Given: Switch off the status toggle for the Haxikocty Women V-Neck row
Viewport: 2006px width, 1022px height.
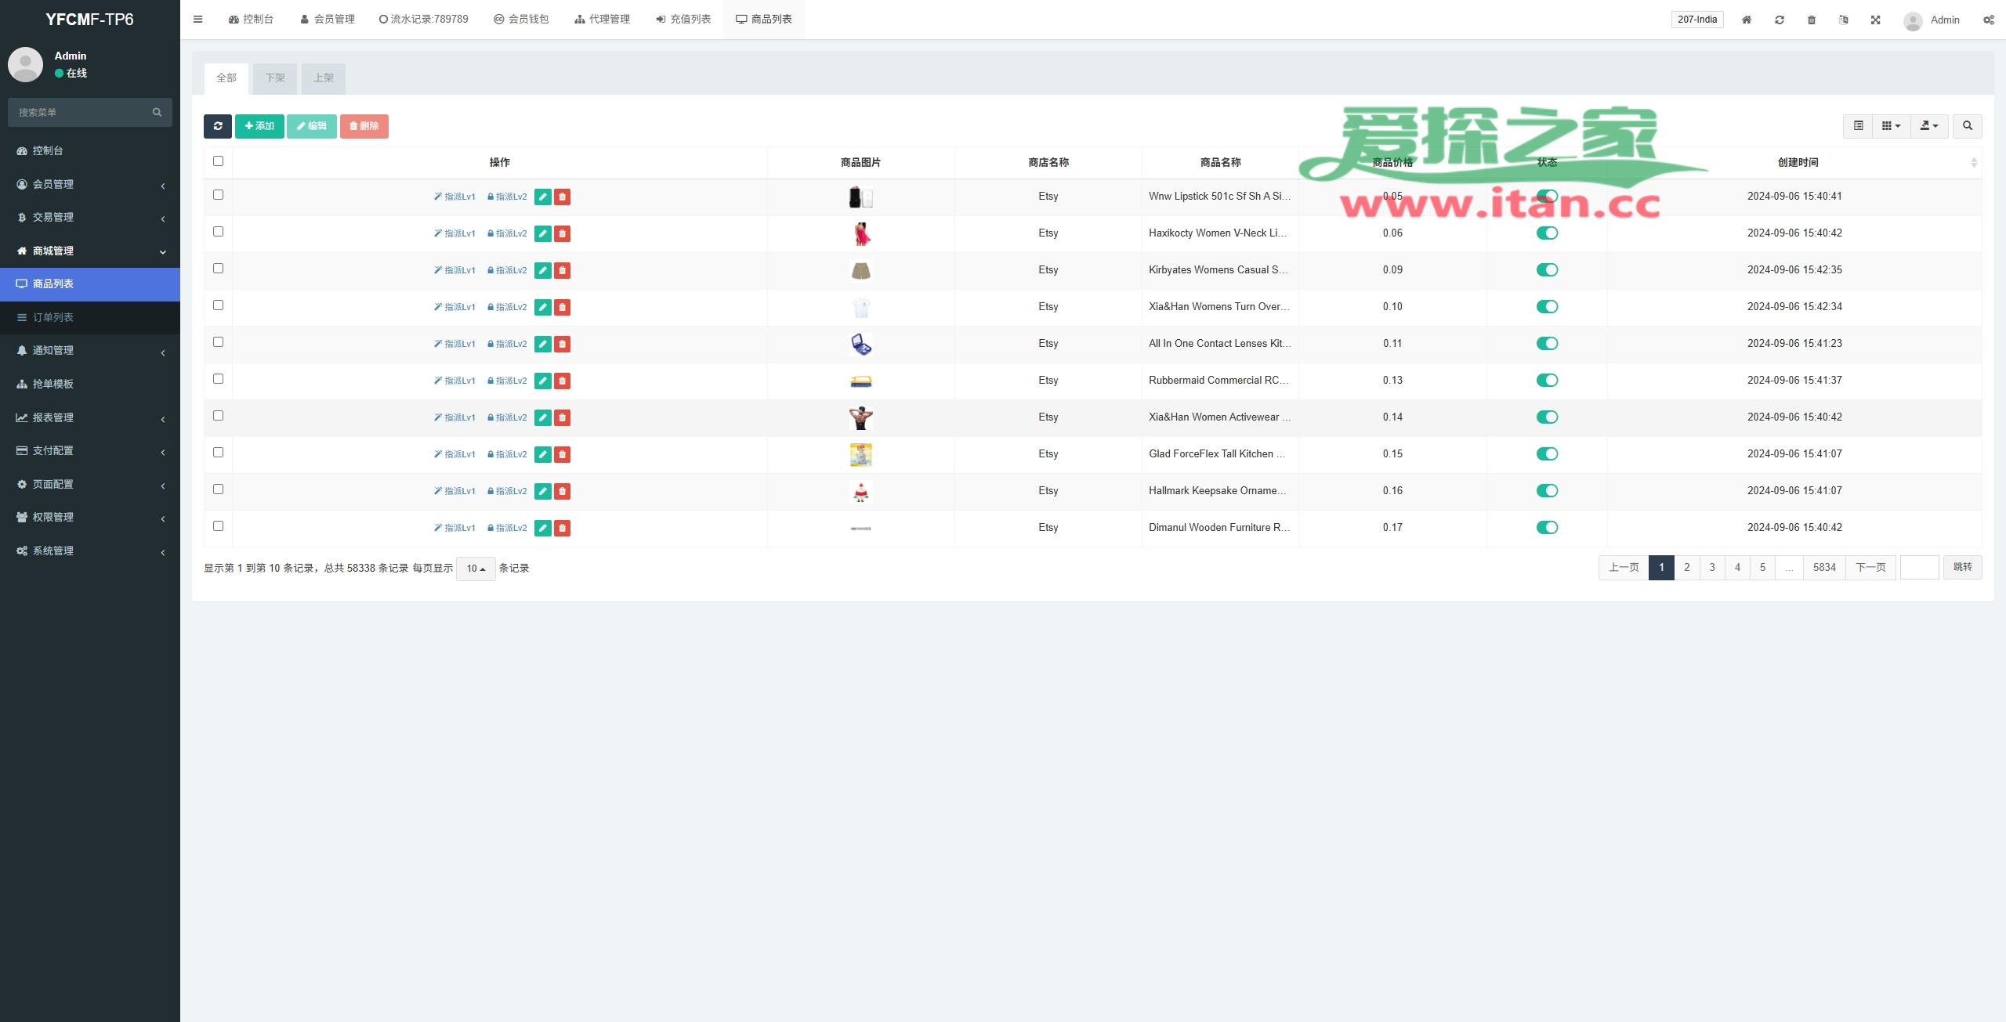Looking at the screenshot, I should point(1547,233).
